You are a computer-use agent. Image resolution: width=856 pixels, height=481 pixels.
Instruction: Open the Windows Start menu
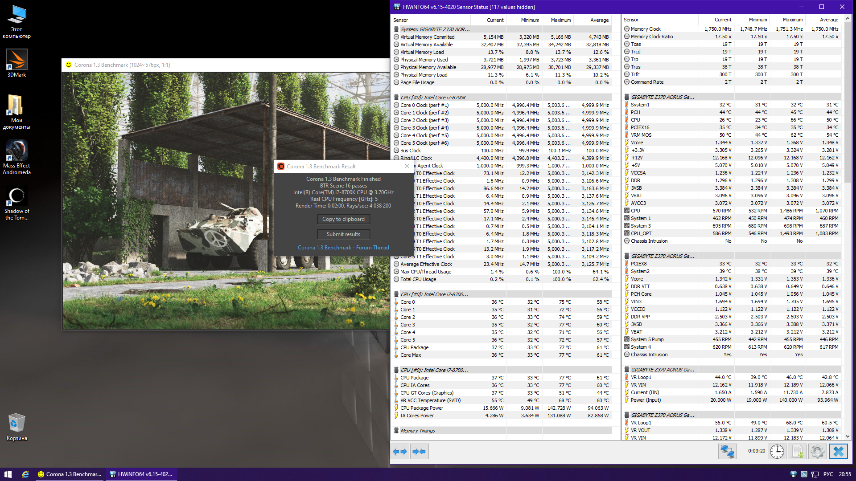pyautogui.click(x=8, y=474)
